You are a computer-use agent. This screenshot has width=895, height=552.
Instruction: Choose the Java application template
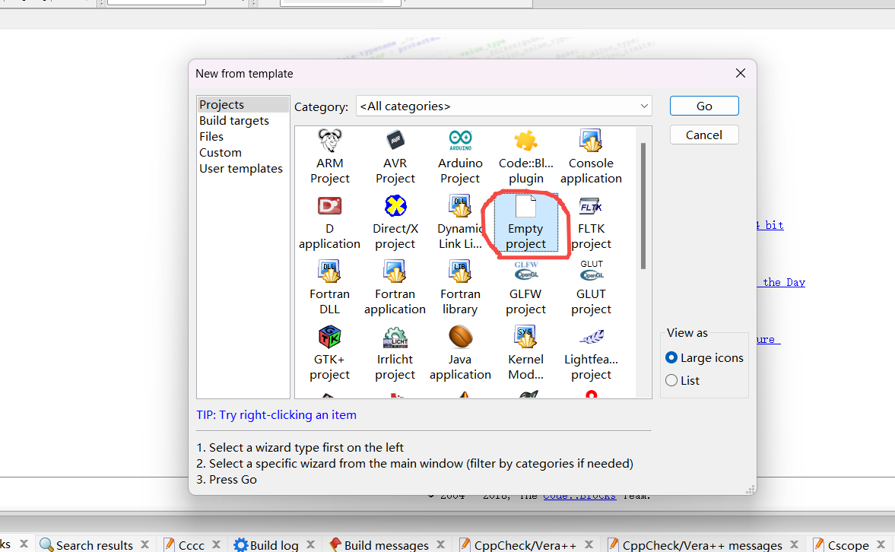(x=460, y=354)
